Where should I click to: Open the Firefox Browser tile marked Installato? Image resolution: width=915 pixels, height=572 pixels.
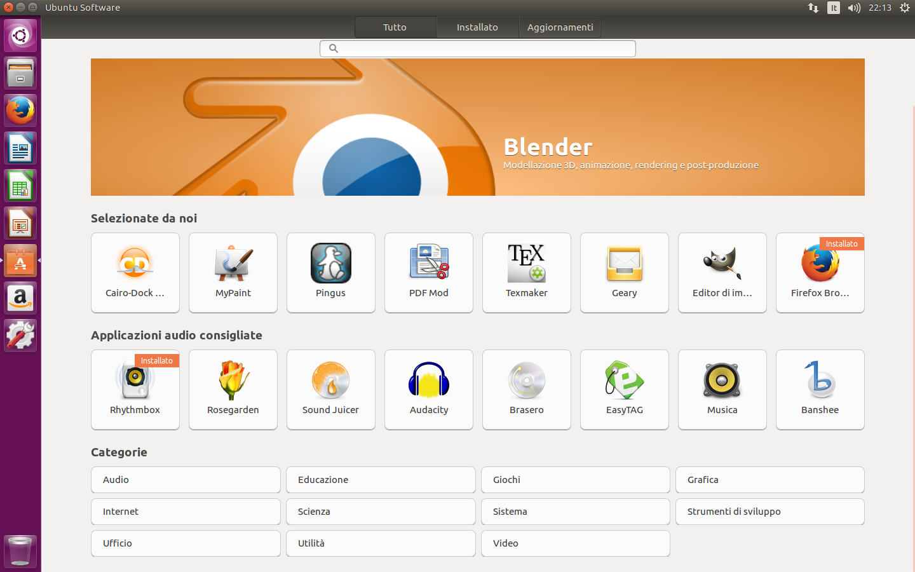[x=820, y=273]
